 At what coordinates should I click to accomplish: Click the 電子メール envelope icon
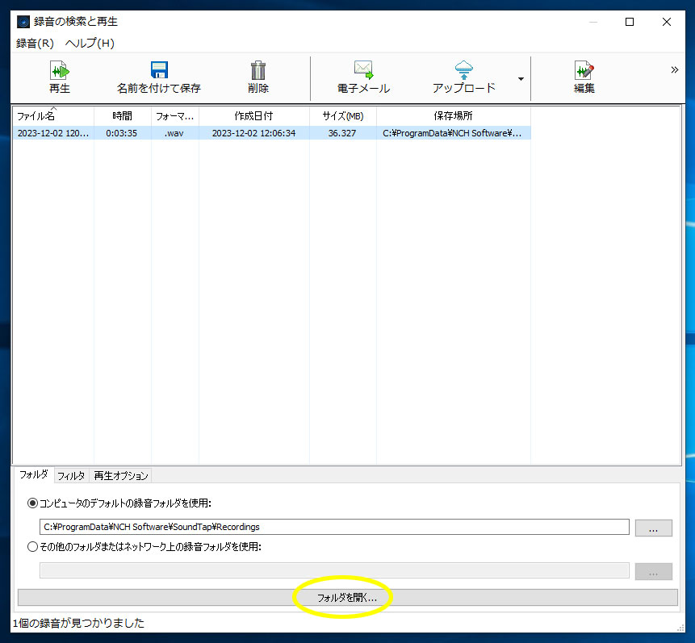click(x=363, y=69)
